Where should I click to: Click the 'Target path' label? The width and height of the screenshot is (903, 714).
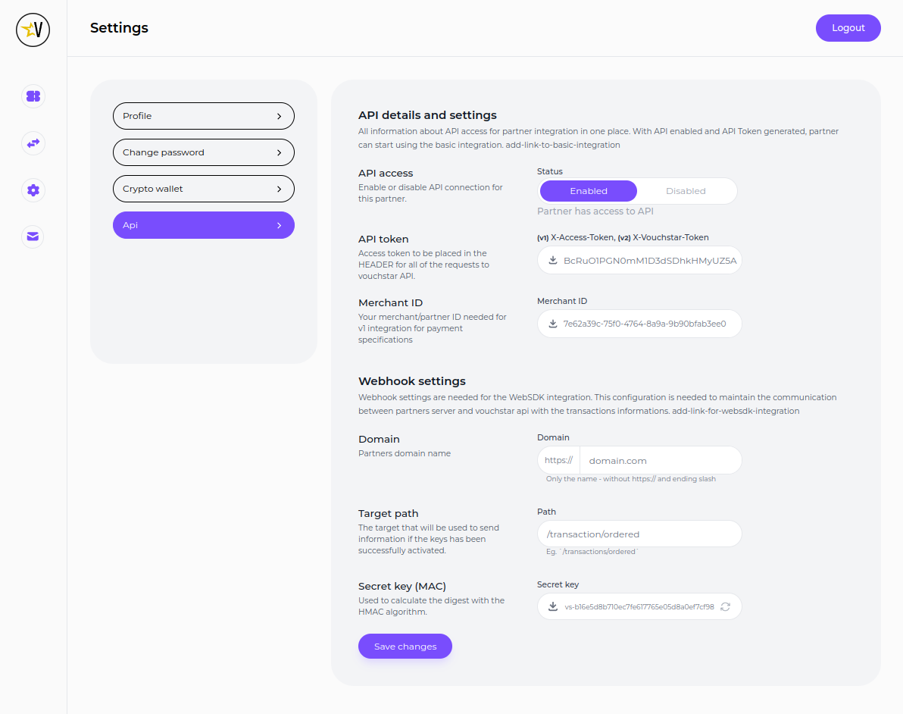pyautogui.click(x=388, y=513)
